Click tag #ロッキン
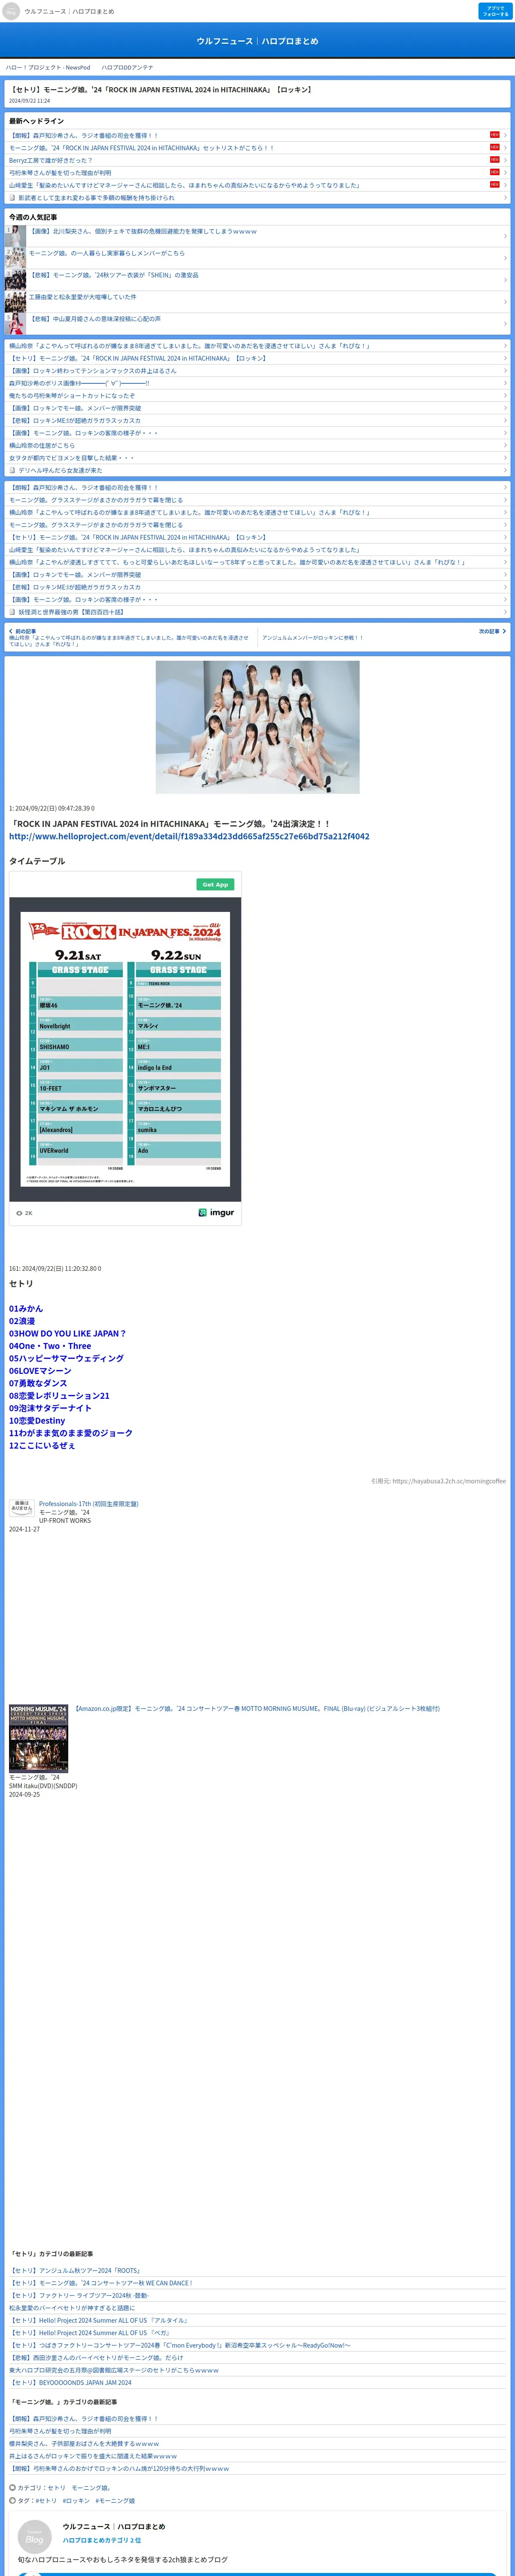Image resolution: width=515 pixels, height=2576 pixels. (x=76, y=2500)
